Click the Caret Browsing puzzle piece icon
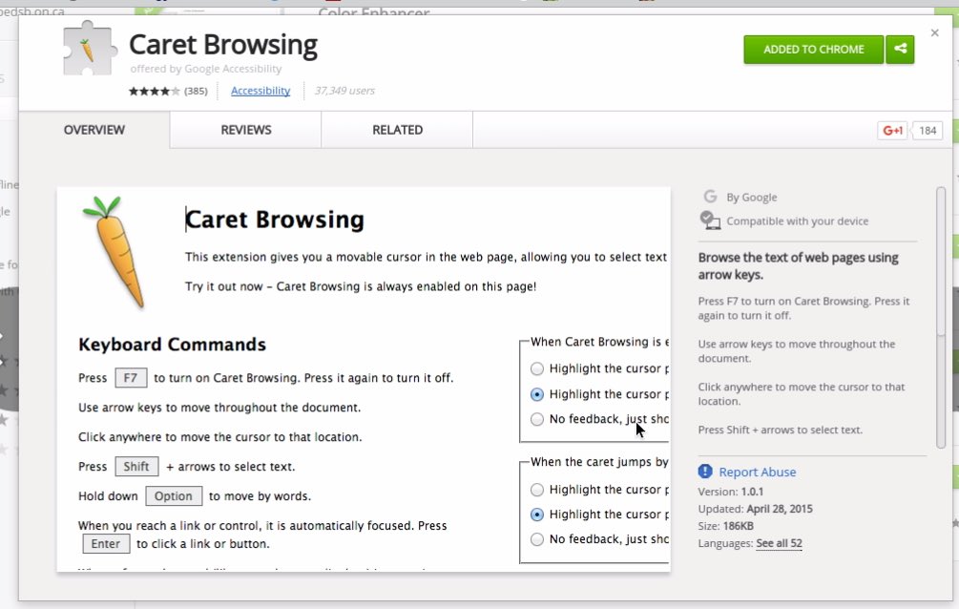 click(90, 49)
